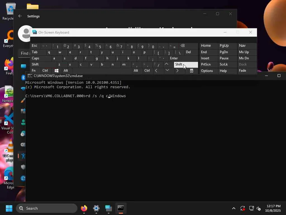This screenshot has width=286, height=215.
Task: Click the Enter key on On-Screen Keyboard
Action: point(183,58)
